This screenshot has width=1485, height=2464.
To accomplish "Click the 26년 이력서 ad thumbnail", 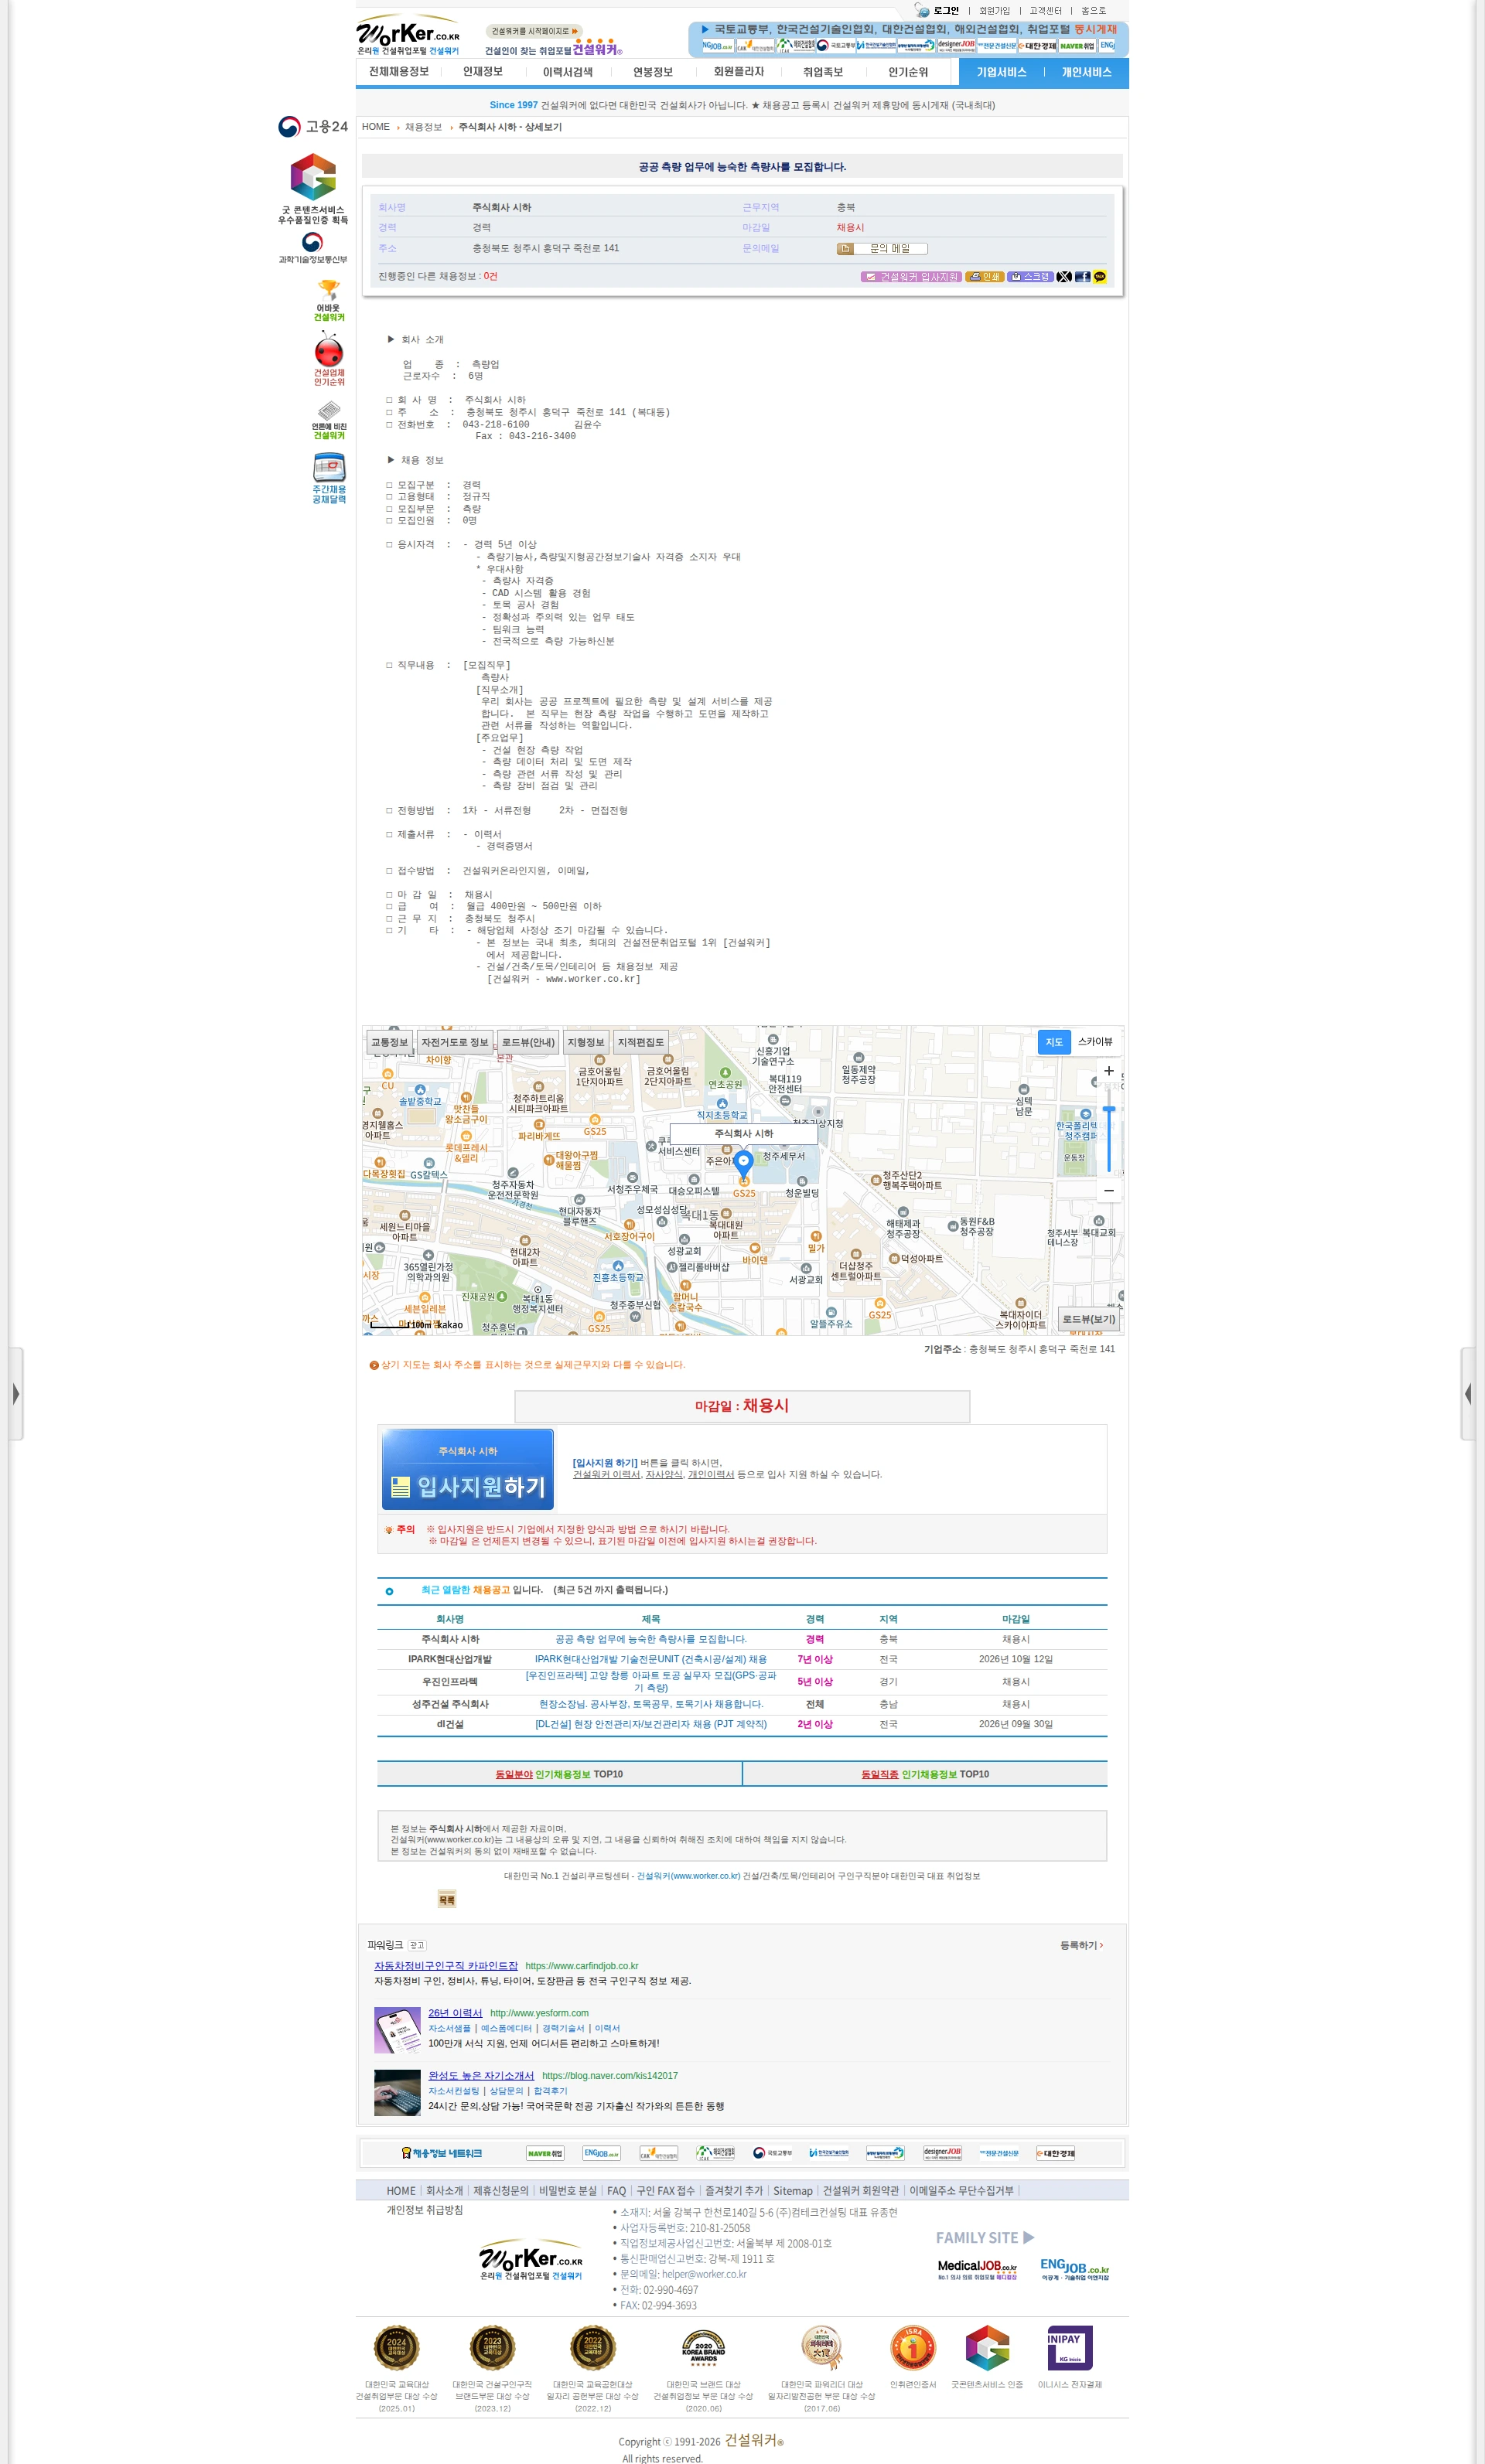I will [398, 2031].
